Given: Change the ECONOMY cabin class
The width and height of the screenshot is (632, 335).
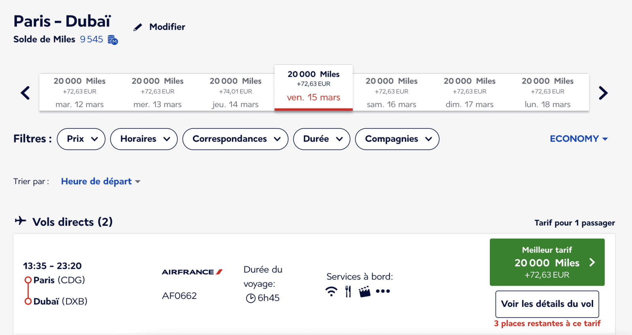Looking at the screenshot, I should (x=579, y=139).
